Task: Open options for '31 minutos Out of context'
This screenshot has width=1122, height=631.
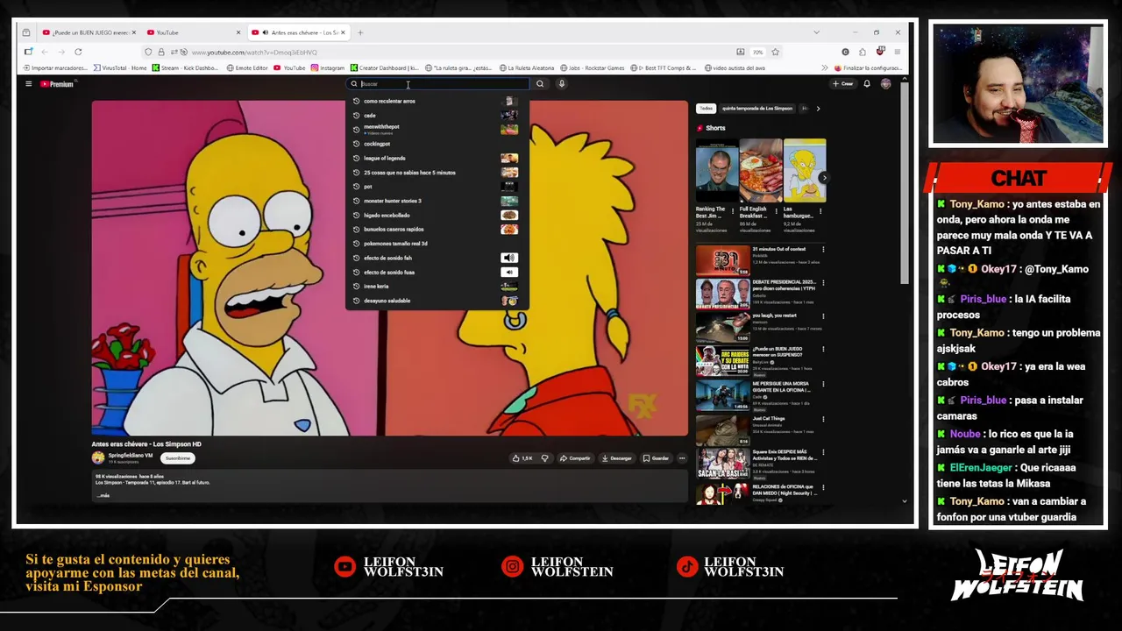Action: 823,250
